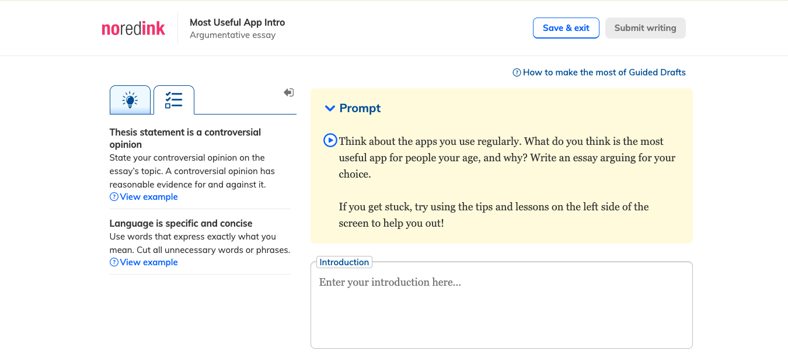Play the prompt audio

pyautogui.click(x=330, y=140)
